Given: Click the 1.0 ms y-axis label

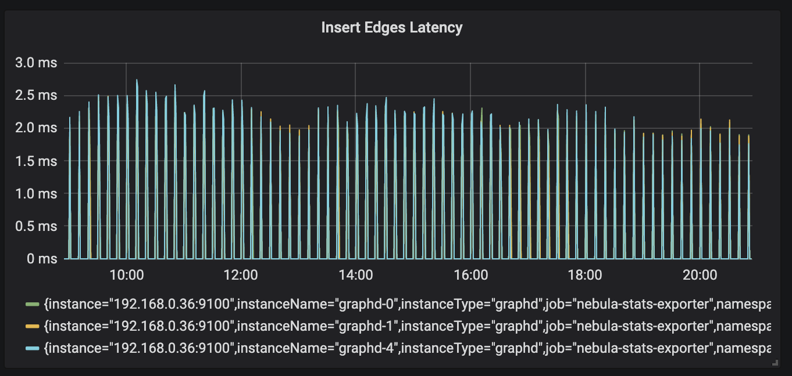Looking at the screenshot, I should pyautogui.click(x=35, y=193).
